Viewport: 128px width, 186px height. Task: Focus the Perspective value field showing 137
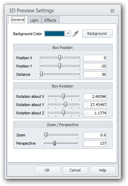coord(95,143)
